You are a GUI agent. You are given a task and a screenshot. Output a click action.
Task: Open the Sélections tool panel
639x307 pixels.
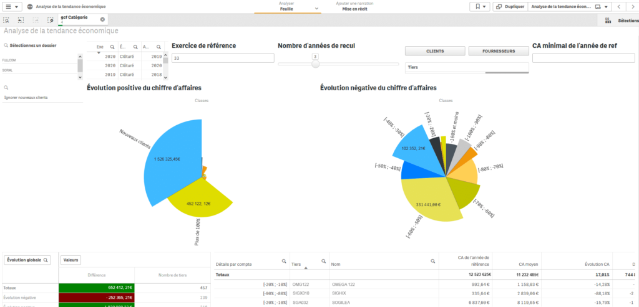(x=622, y=21)
